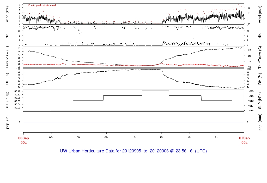Screen dimensions: 267x183
Task: Click the "10 min. peak winds in red" note
Action: pyautogui.click(x=42, y=5)
